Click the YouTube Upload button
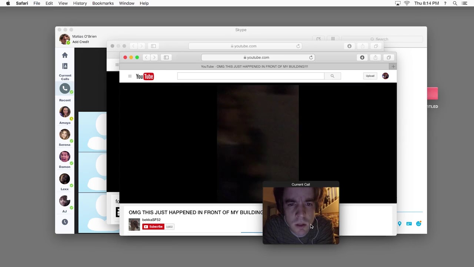 (x=370, y=76)
